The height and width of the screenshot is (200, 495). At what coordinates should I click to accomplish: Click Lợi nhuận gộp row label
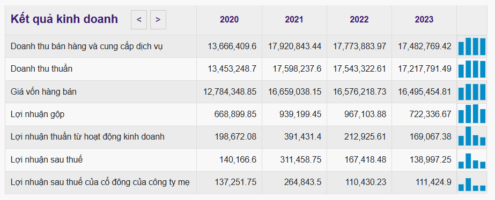point(37,114)
